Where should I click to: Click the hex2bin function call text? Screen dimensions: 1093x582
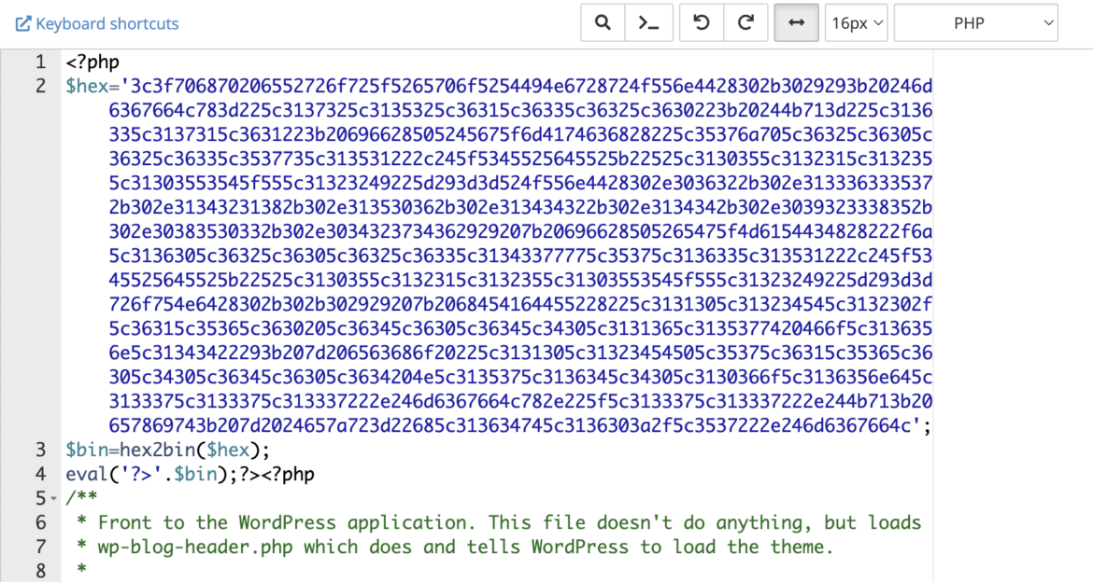(158, 450)
